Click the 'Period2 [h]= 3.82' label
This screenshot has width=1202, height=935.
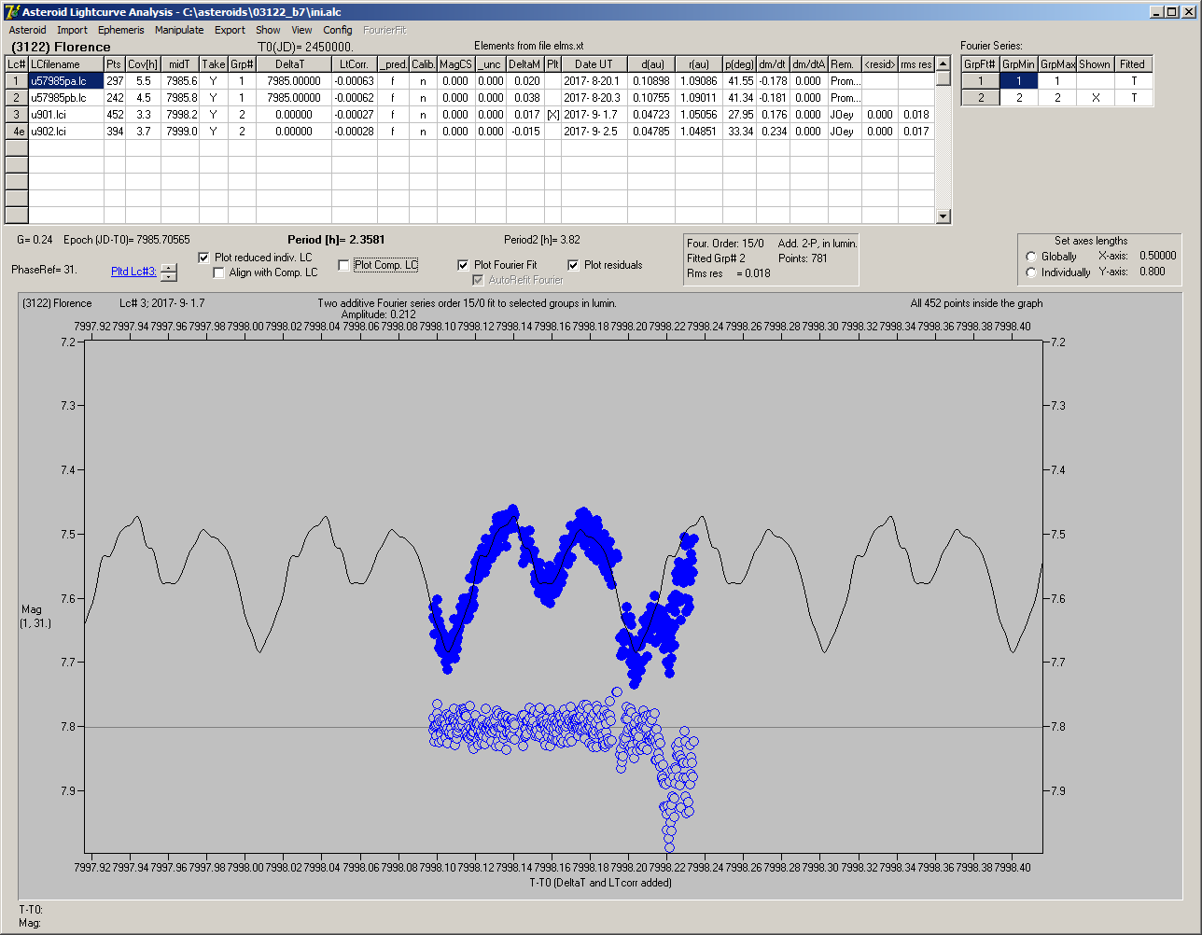(541, 240)
